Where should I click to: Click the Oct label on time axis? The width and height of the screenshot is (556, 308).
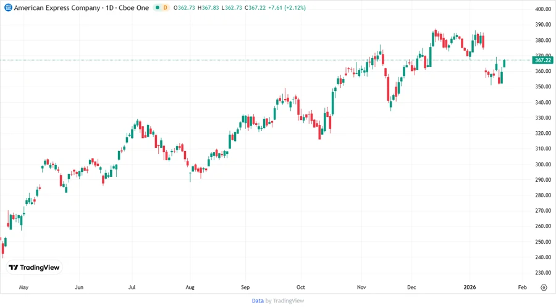(x=301, y=287)
